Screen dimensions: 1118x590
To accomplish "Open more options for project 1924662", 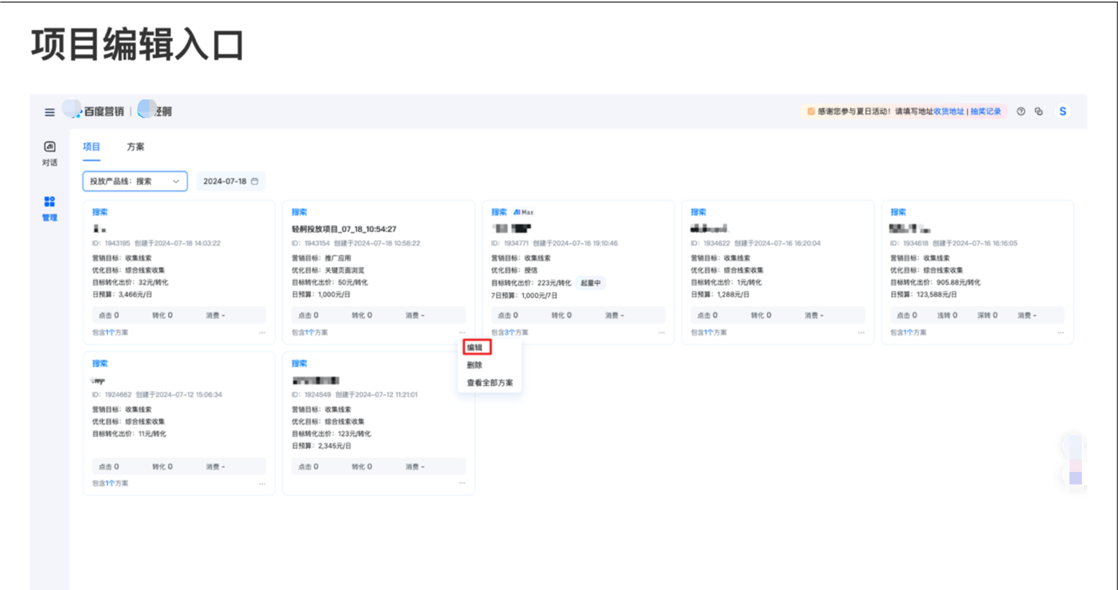I will [262, 483].
